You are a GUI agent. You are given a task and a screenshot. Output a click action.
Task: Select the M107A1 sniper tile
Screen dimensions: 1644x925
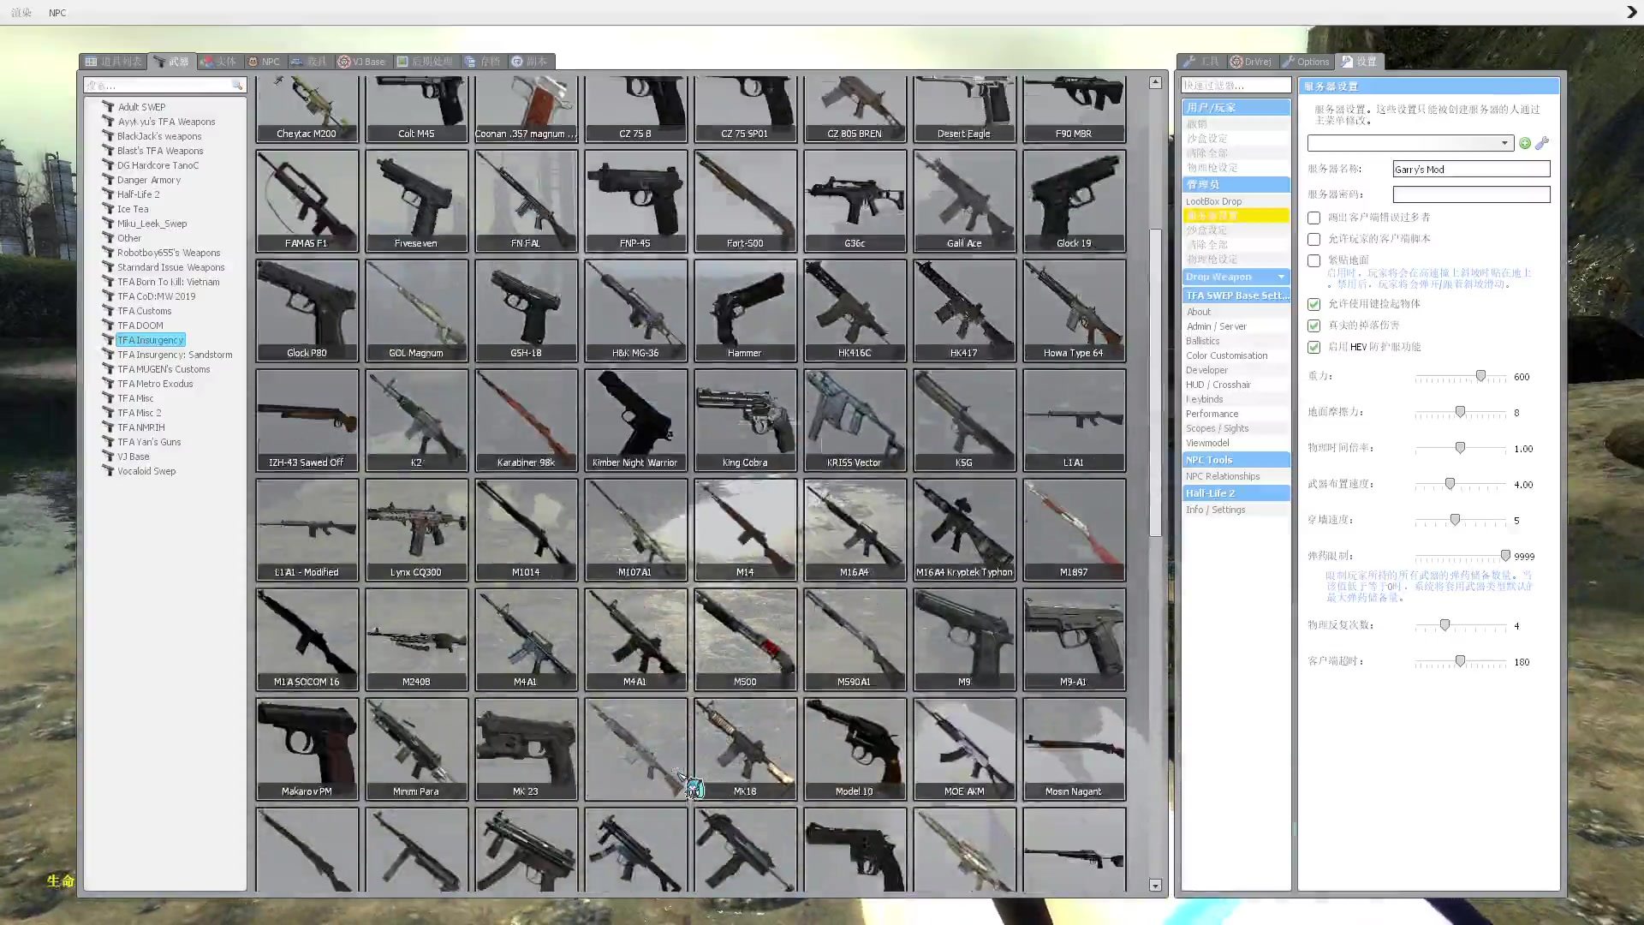(635, 530)
